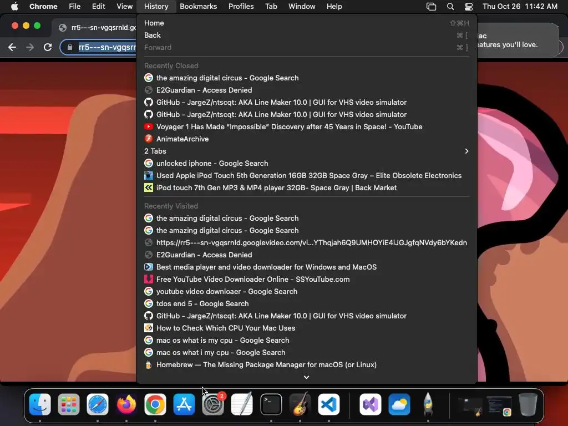Choose Back in the History menu
The height and width of the screenshot is (426, 568).
pos(306,35)
